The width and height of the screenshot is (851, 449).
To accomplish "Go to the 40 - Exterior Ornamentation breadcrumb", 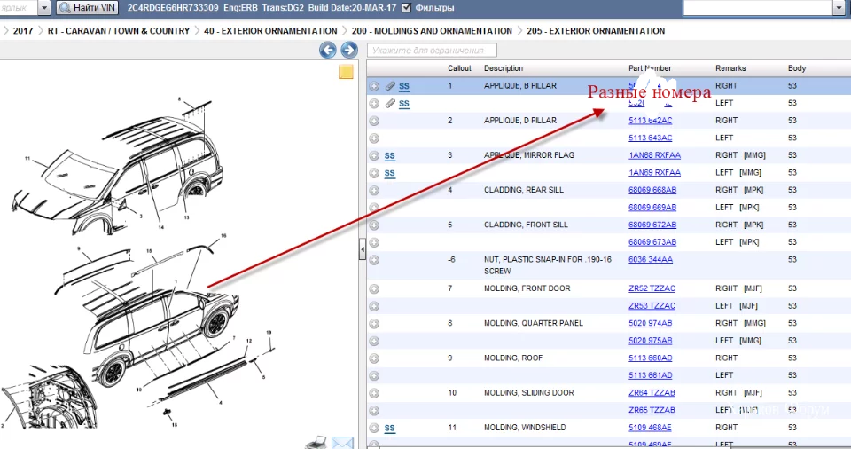I will pos(270,31).
